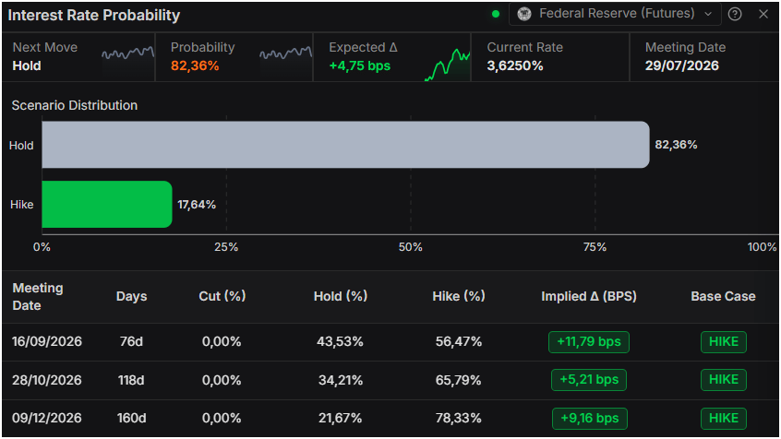
Task: Click the orange 82,36% probability value
Action: tap(195, 65)
